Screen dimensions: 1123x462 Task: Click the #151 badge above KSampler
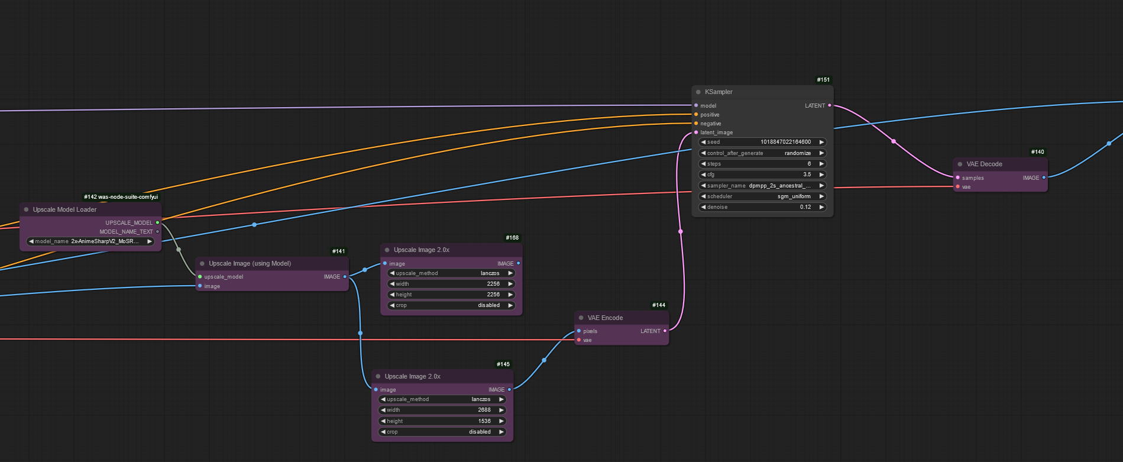823,80
